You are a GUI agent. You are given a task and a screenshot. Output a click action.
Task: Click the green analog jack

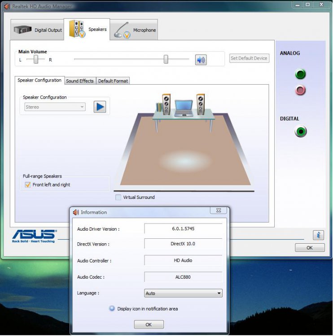[300, 74]
